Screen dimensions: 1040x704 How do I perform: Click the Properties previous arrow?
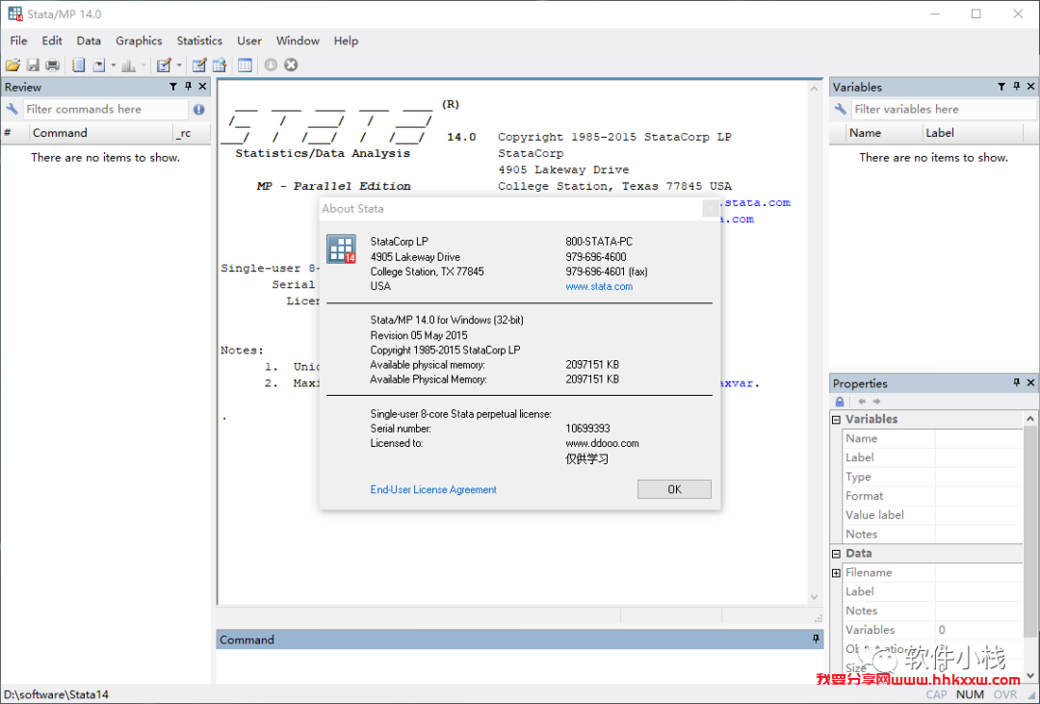(x=862, y=402)
